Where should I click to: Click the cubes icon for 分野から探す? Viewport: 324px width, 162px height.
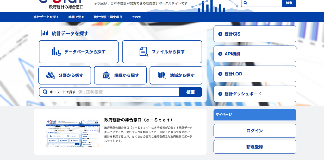(x=51, y=75)
